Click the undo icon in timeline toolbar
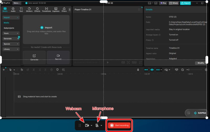210x132 pixels. point(22,70)
